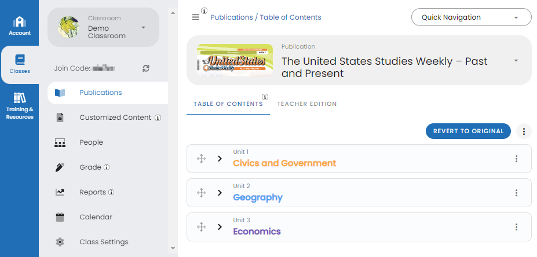Refresh the class join code
537x257 pixels.
point(146,68)
